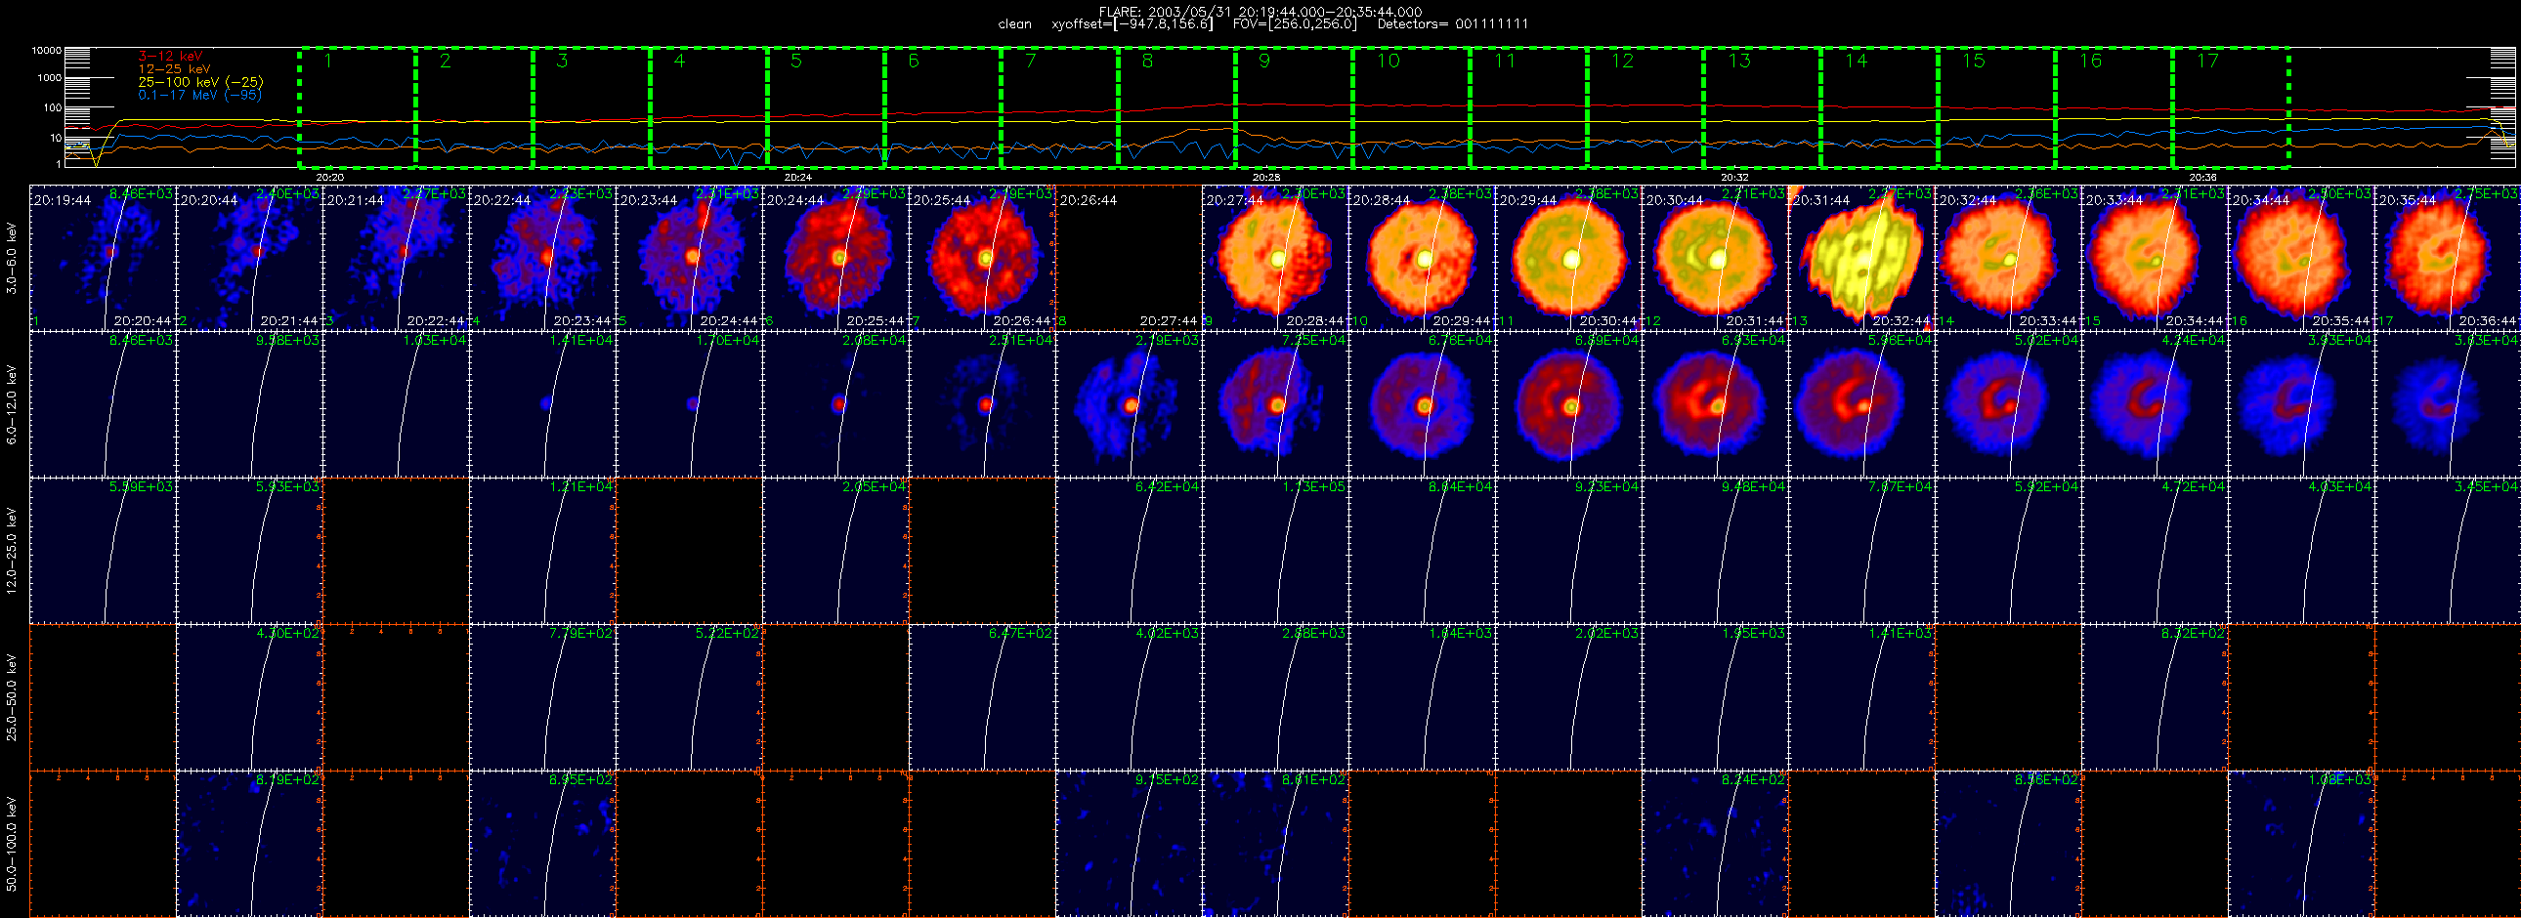Open the 12-25 keV panel labeled 6.42E+04
Viewport: 2521px width, 918px height.
click(1129, 551)
